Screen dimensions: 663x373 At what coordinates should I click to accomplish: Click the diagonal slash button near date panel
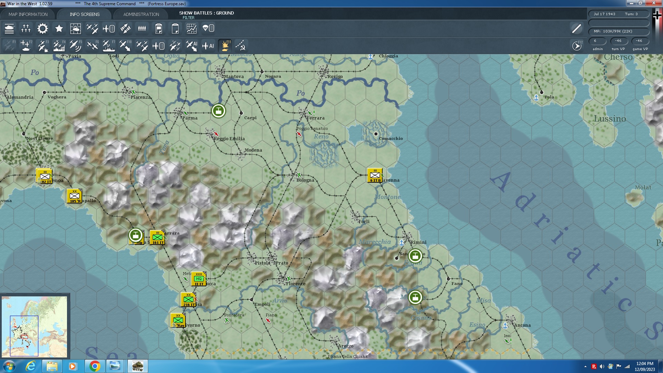(x=576, y=28)
